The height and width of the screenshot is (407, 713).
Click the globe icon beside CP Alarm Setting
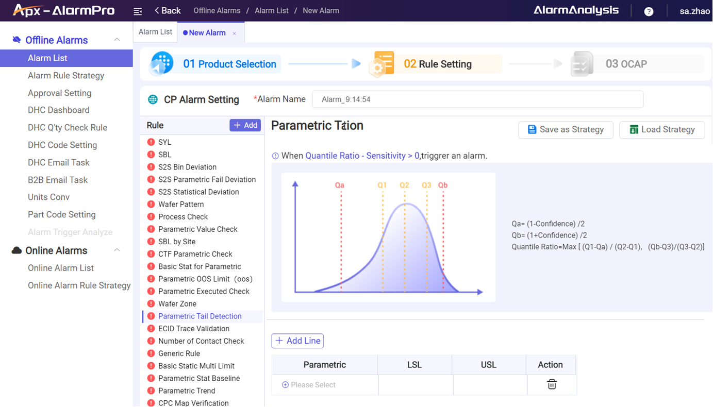pyautogui.click(x=152, y=99)
